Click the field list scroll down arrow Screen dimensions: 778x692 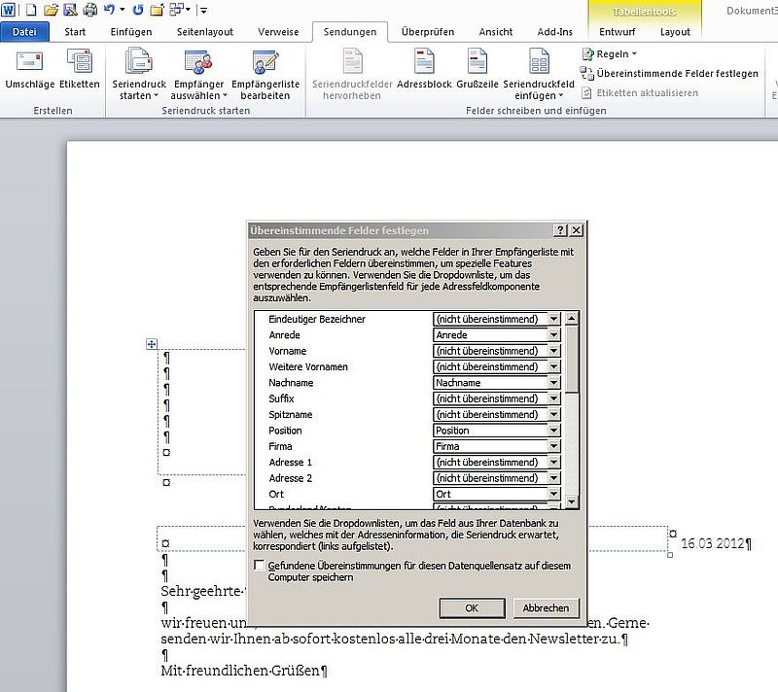click(572, 502)
